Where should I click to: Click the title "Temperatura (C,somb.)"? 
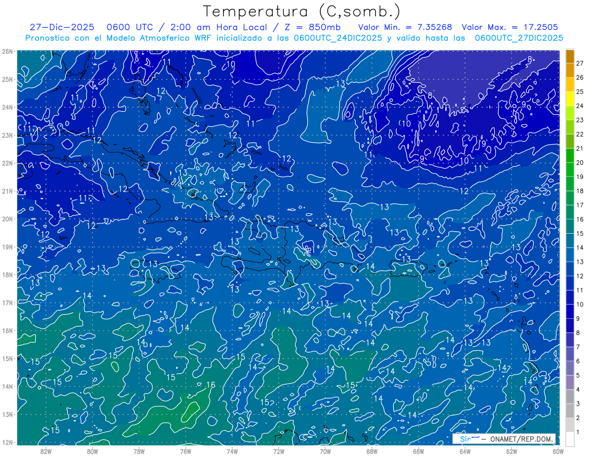click(302, 11)
